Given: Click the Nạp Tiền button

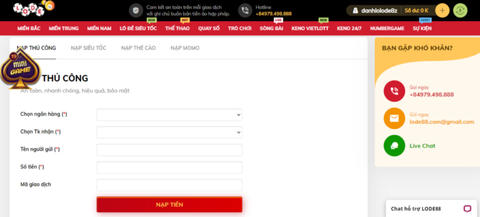Looking at the screenshot, I should point(169,204).
